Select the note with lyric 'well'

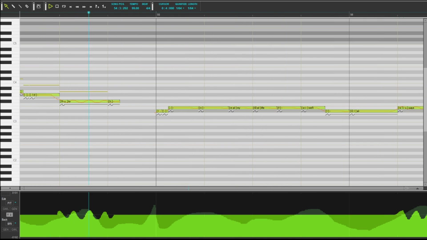[x=313, y=108]
